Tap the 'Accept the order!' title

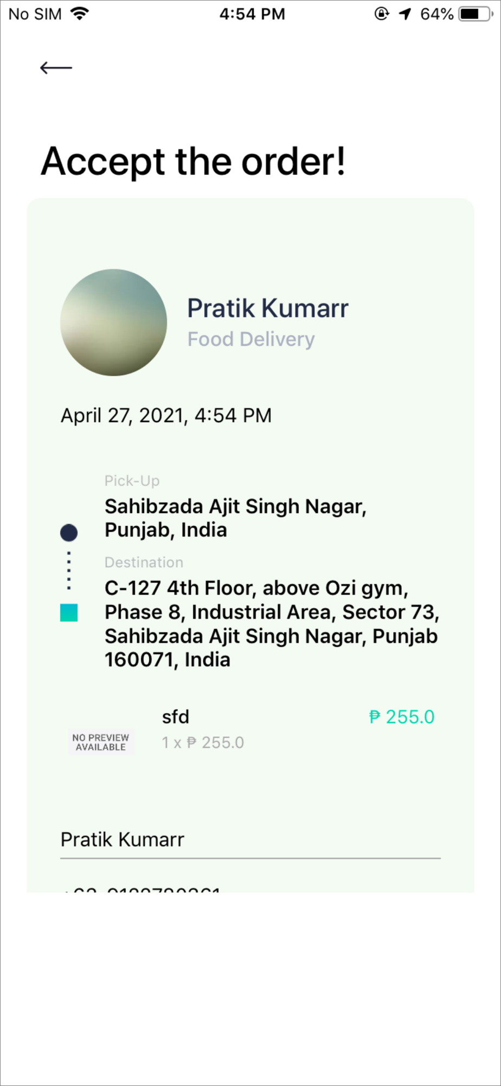point(194,161)
